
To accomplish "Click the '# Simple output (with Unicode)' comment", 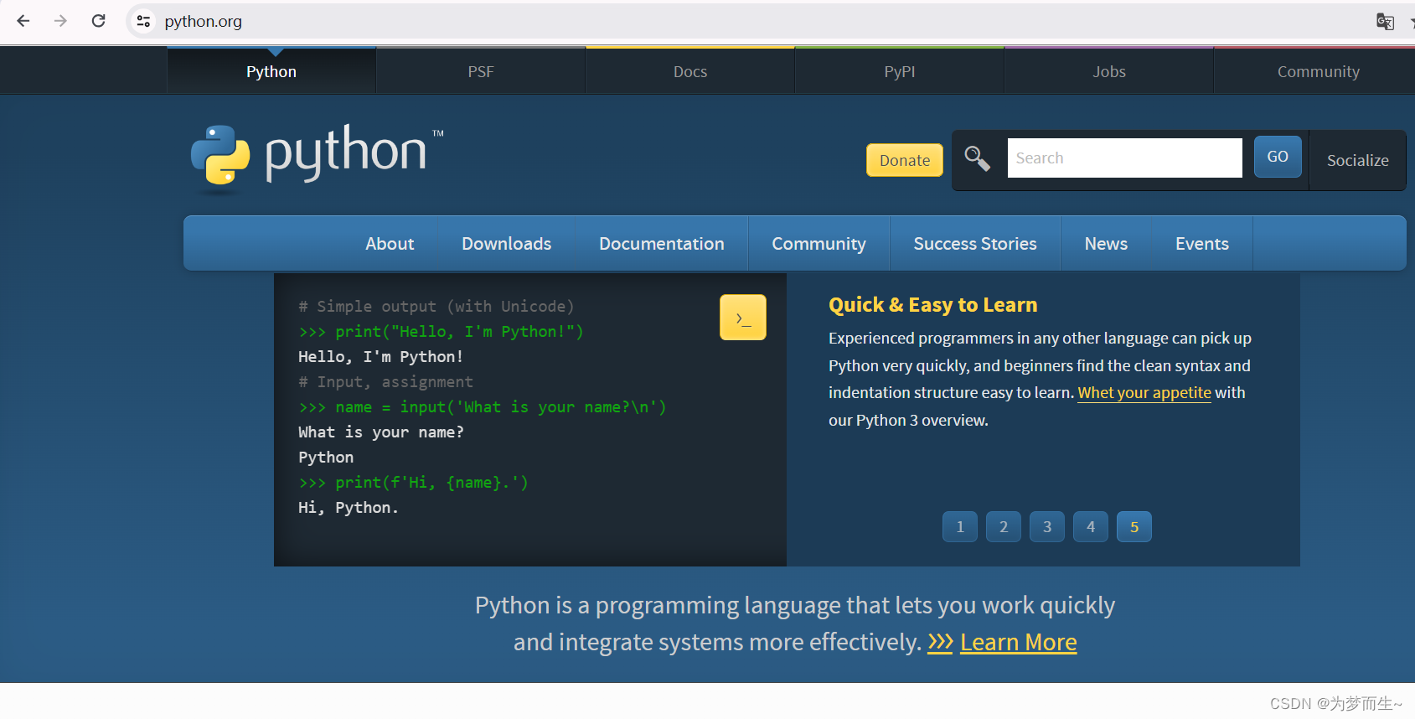I will click(436, 307).
